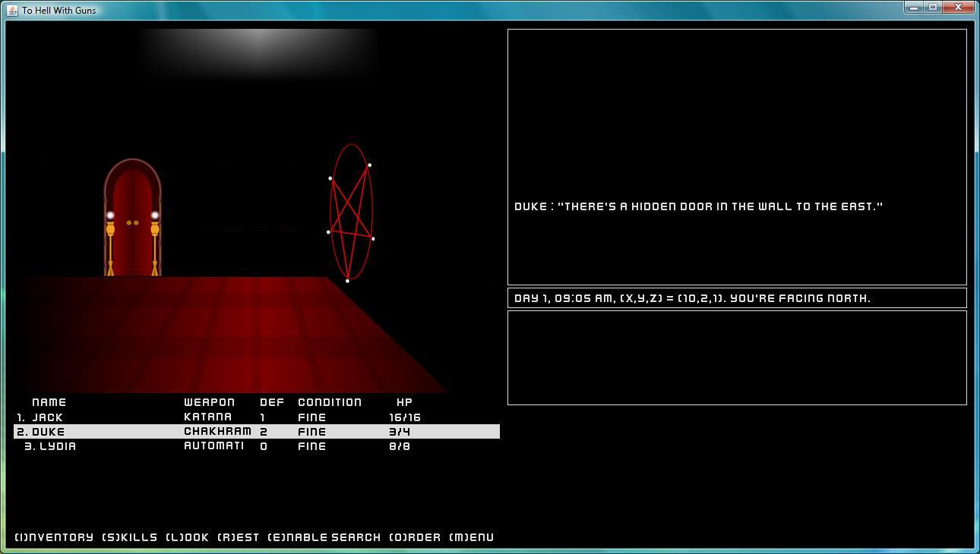Click Duke's HP value 3/4
This screenshot has height=554, width=980.
(x=400, y=432)
